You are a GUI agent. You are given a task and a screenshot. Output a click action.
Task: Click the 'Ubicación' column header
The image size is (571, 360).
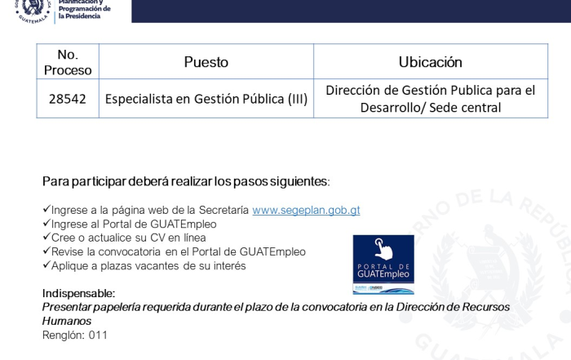click(x=431, y=61)
